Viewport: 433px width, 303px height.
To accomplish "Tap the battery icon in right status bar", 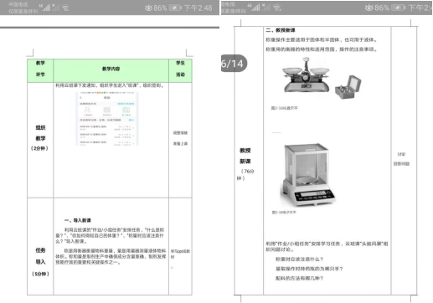I will click(x=398, y=8).
